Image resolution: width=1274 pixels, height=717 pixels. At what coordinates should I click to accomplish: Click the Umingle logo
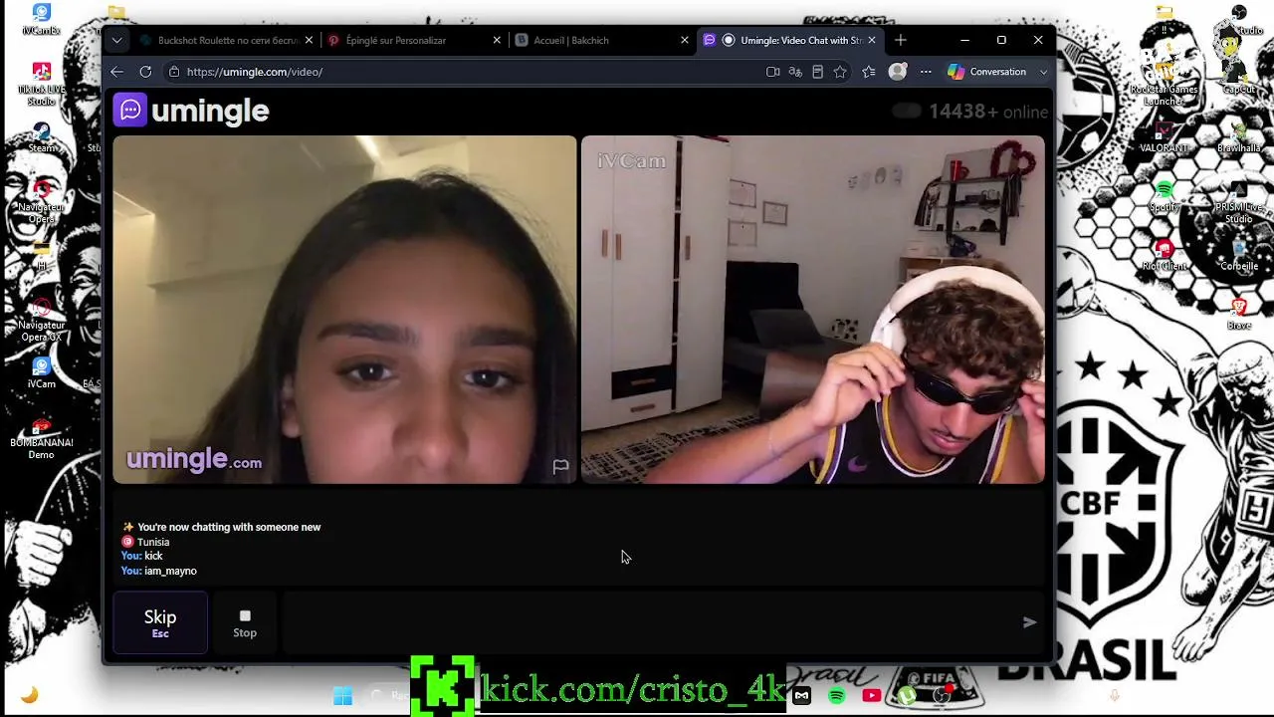(191, 111)
